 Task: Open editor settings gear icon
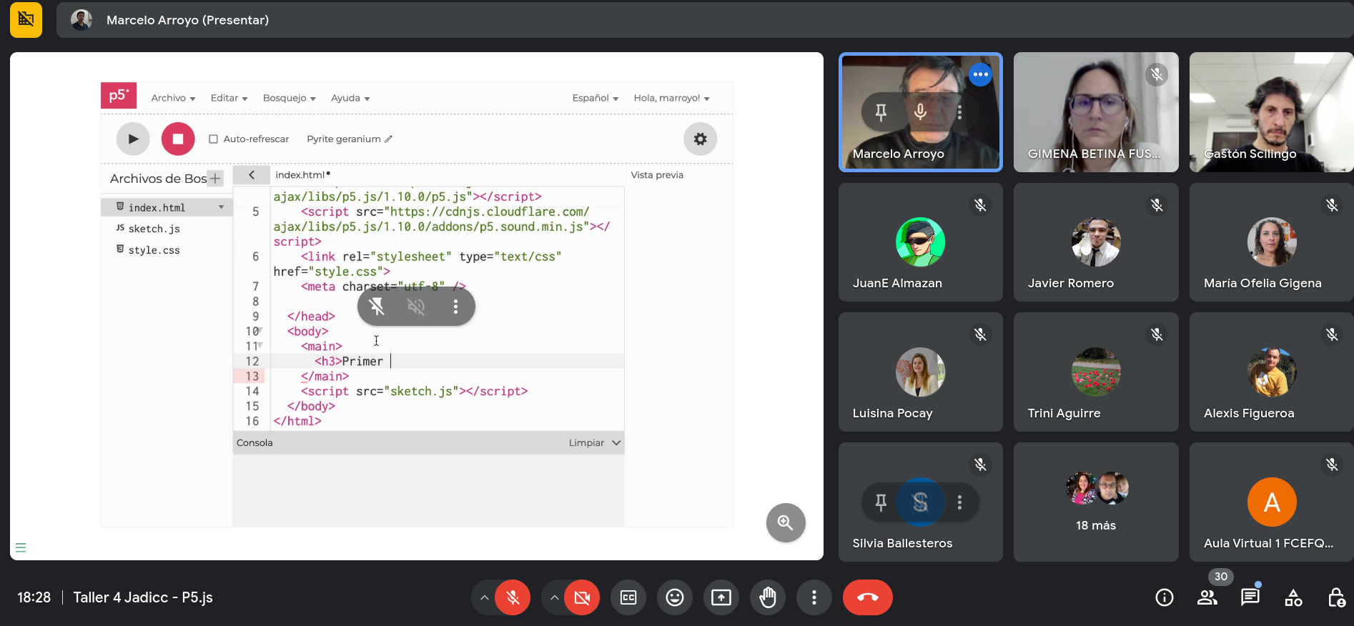pyautogui.click(x=700, y=139)
